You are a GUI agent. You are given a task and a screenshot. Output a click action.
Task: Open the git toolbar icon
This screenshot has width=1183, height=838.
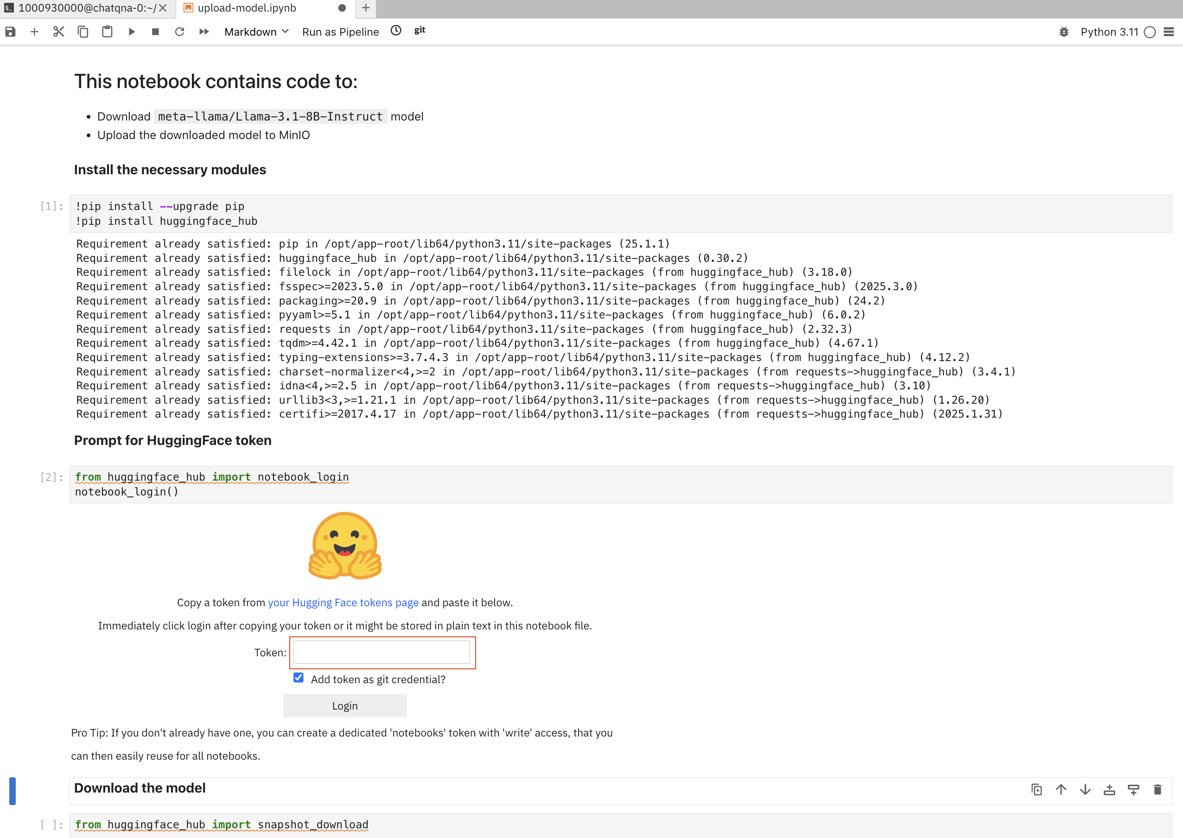pos(420,31)
